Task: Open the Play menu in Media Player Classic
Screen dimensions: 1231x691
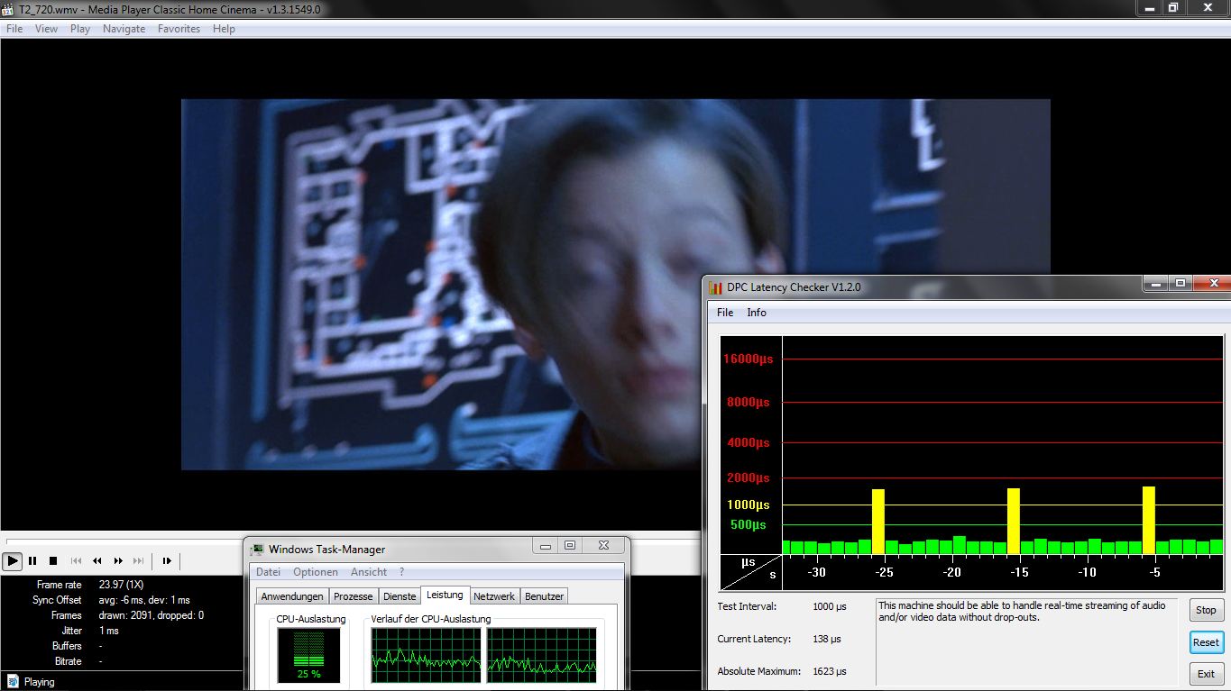Action: (80, 29)
